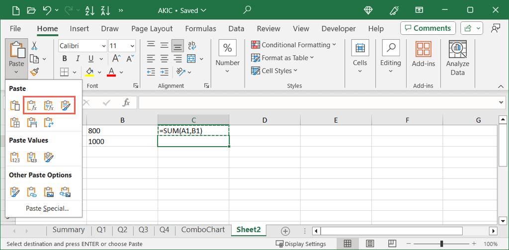509x250 pixels.
Task: Click the Open folder icon
Action: click(31, 10)
